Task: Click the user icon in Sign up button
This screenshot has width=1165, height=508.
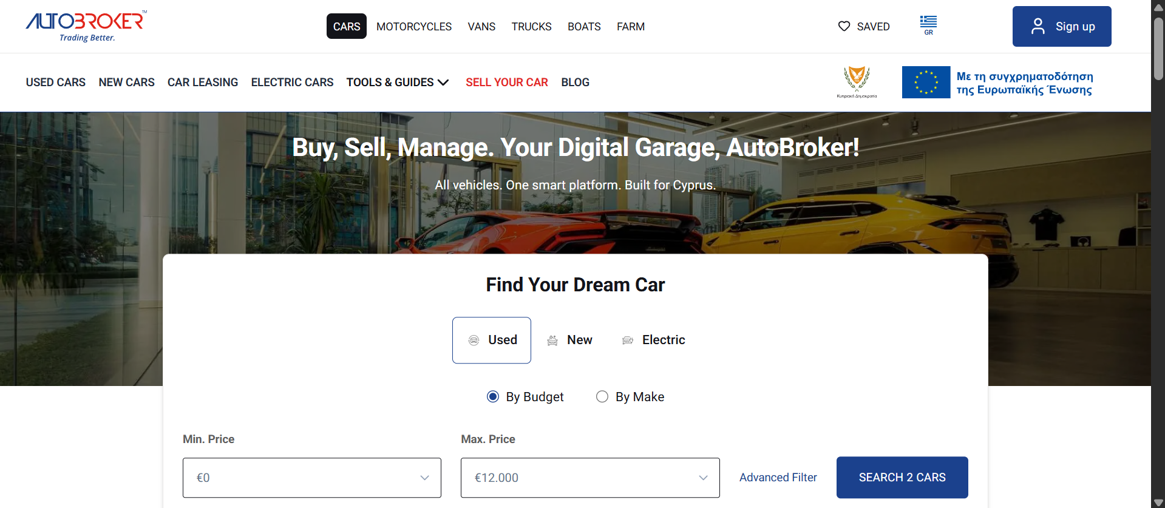Action: point(1038,26)
